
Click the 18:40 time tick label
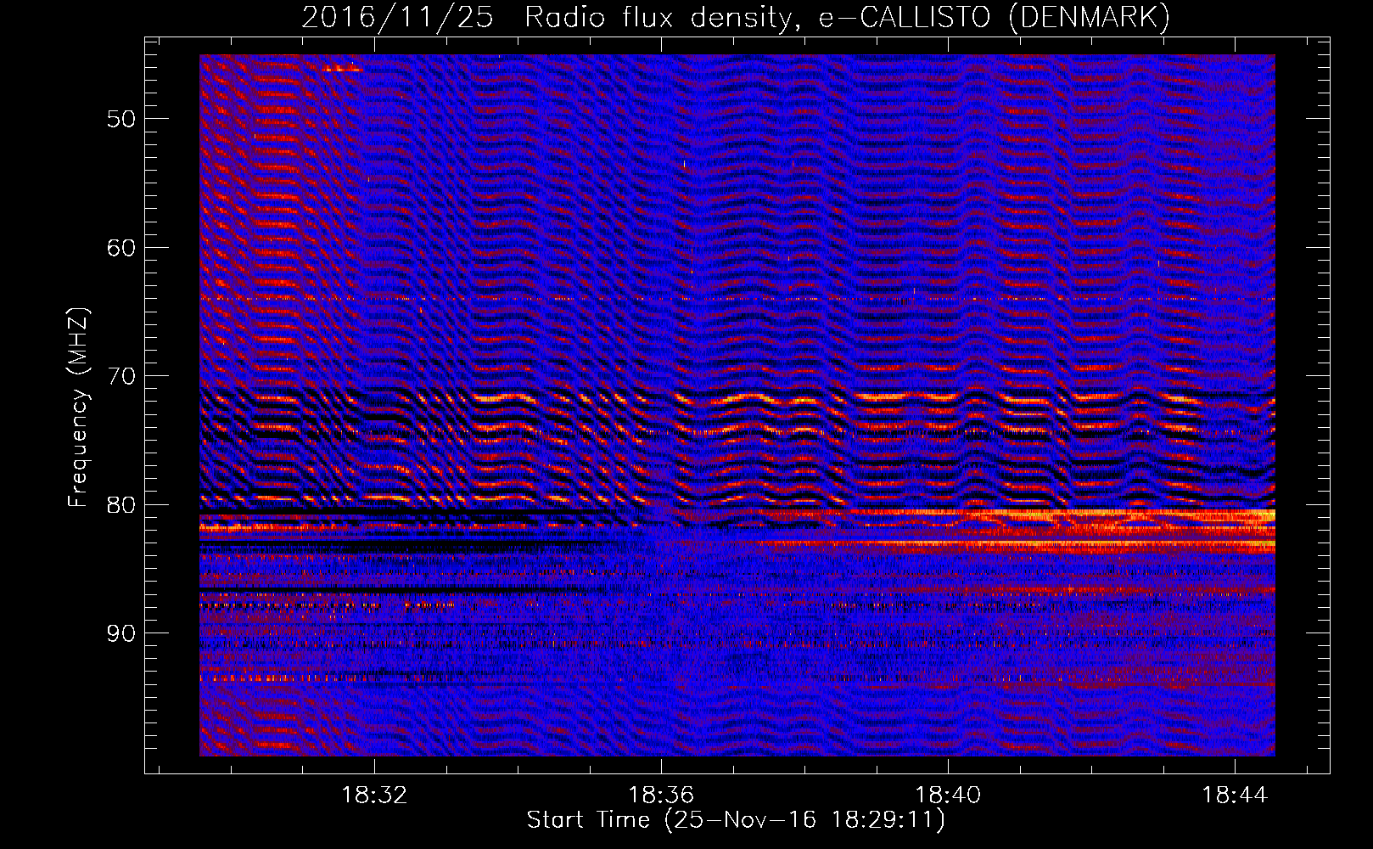tap(948, 795)
